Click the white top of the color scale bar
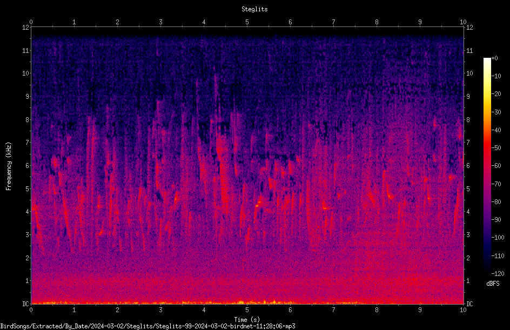This screenshot has width=510, height=330. pos(487,60)
